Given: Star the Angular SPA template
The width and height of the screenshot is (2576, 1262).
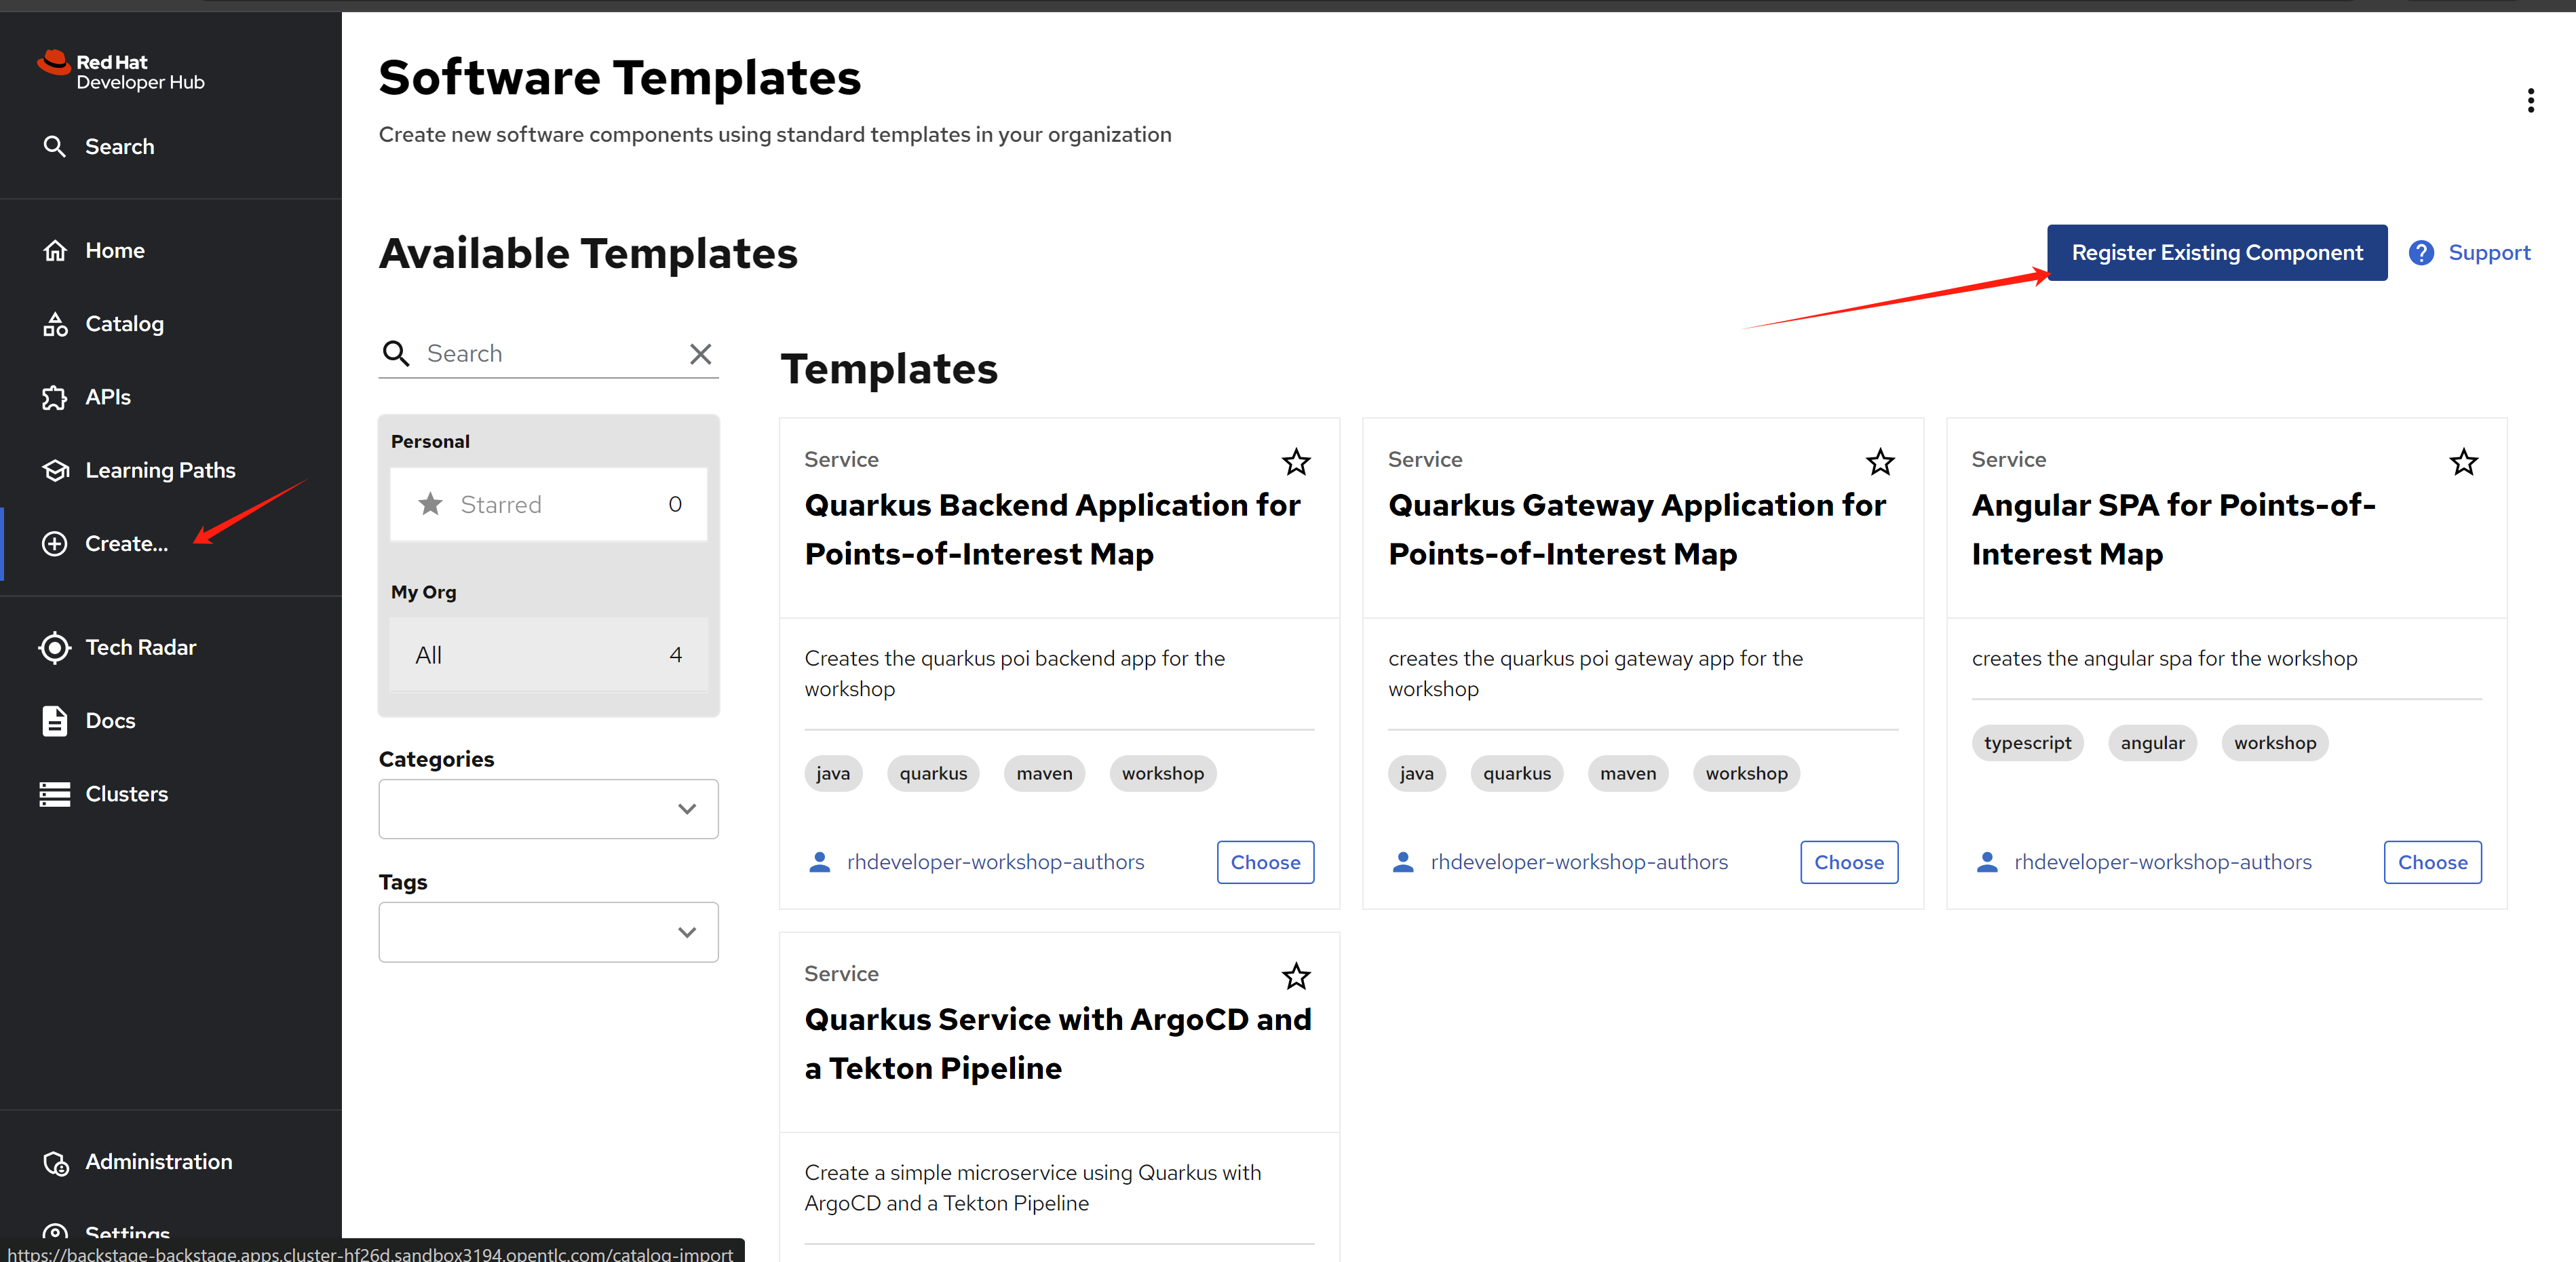Looking at the screenshot, I should (2462, 462).
